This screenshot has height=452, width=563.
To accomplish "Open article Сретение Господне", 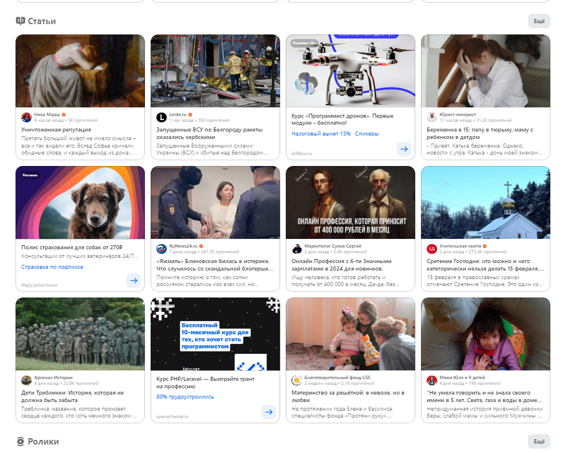I will tap(485, 265).
